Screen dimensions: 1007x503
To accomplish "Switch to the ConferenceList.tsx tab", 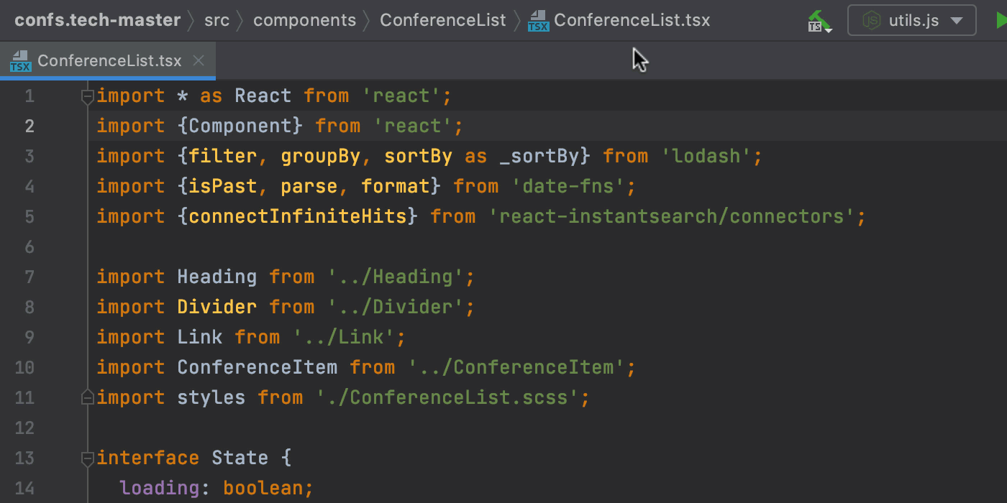I will point(108,60).
